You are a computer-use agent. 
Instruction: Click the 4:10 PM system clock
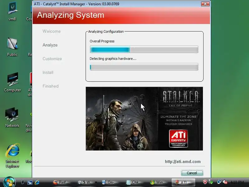(237, 182)
